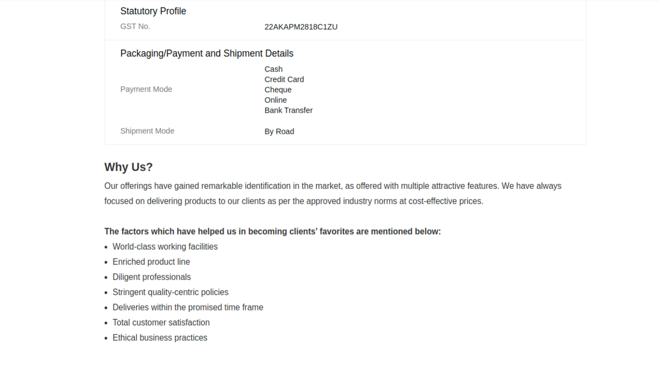Click Stringent quality-centric policies list item
This screenshot has width=659, height=376.
[x=170, y=292]
